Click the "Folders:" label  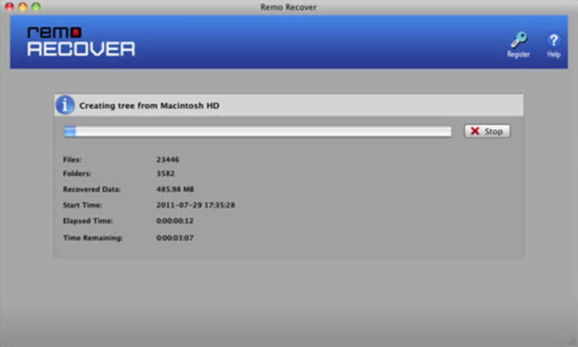77,173
